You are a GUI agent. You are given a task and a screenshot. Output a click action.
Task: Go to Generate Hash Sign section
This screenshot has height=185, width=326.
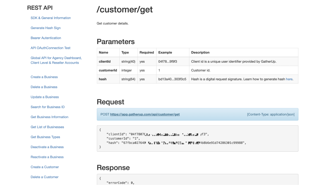pos(46,28)
